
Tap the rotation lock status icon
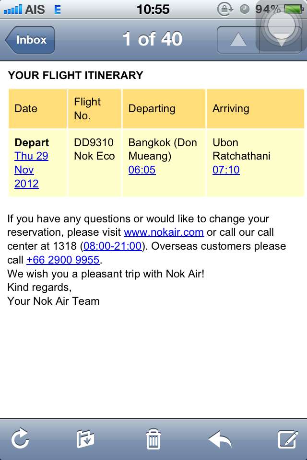224,9
